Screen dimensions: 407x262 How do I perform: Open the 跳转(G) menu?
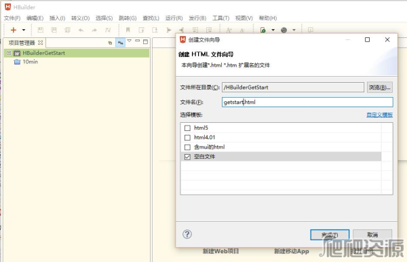(128, 18)
